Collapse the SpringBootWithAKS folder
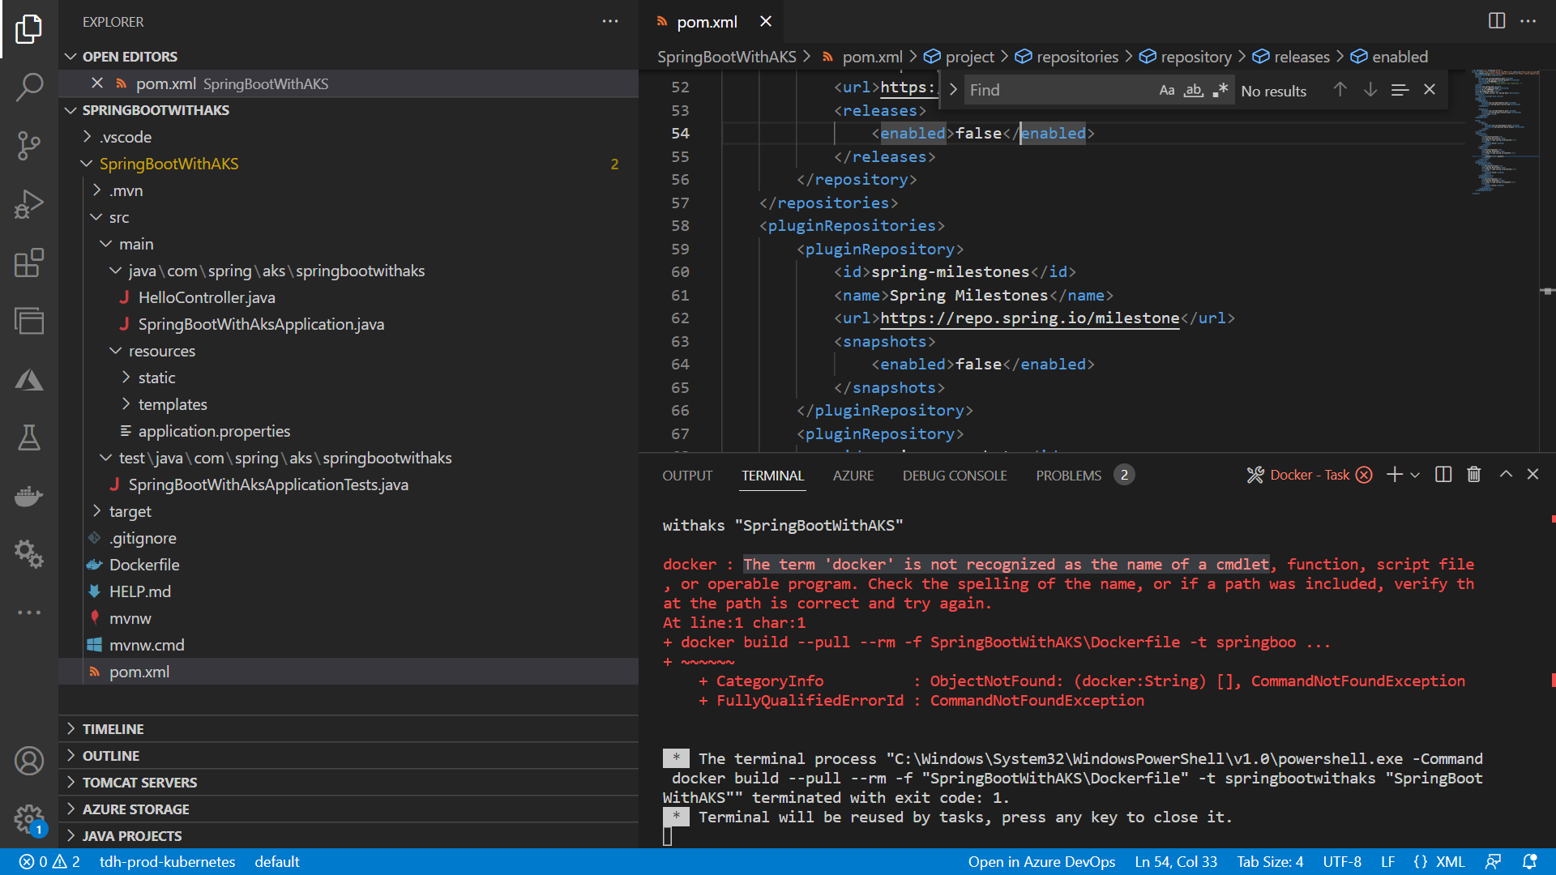Screen dimensions: 1556x875 (87, 164)
